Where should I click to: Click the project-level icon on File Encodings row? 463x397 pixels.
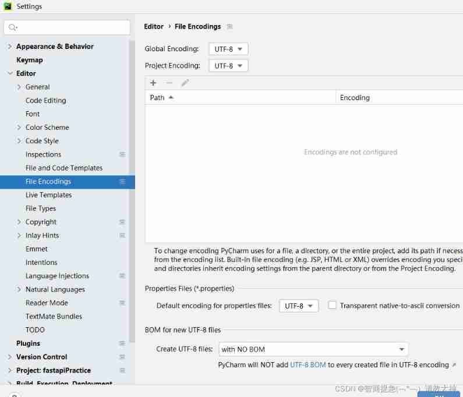(122, 182)
